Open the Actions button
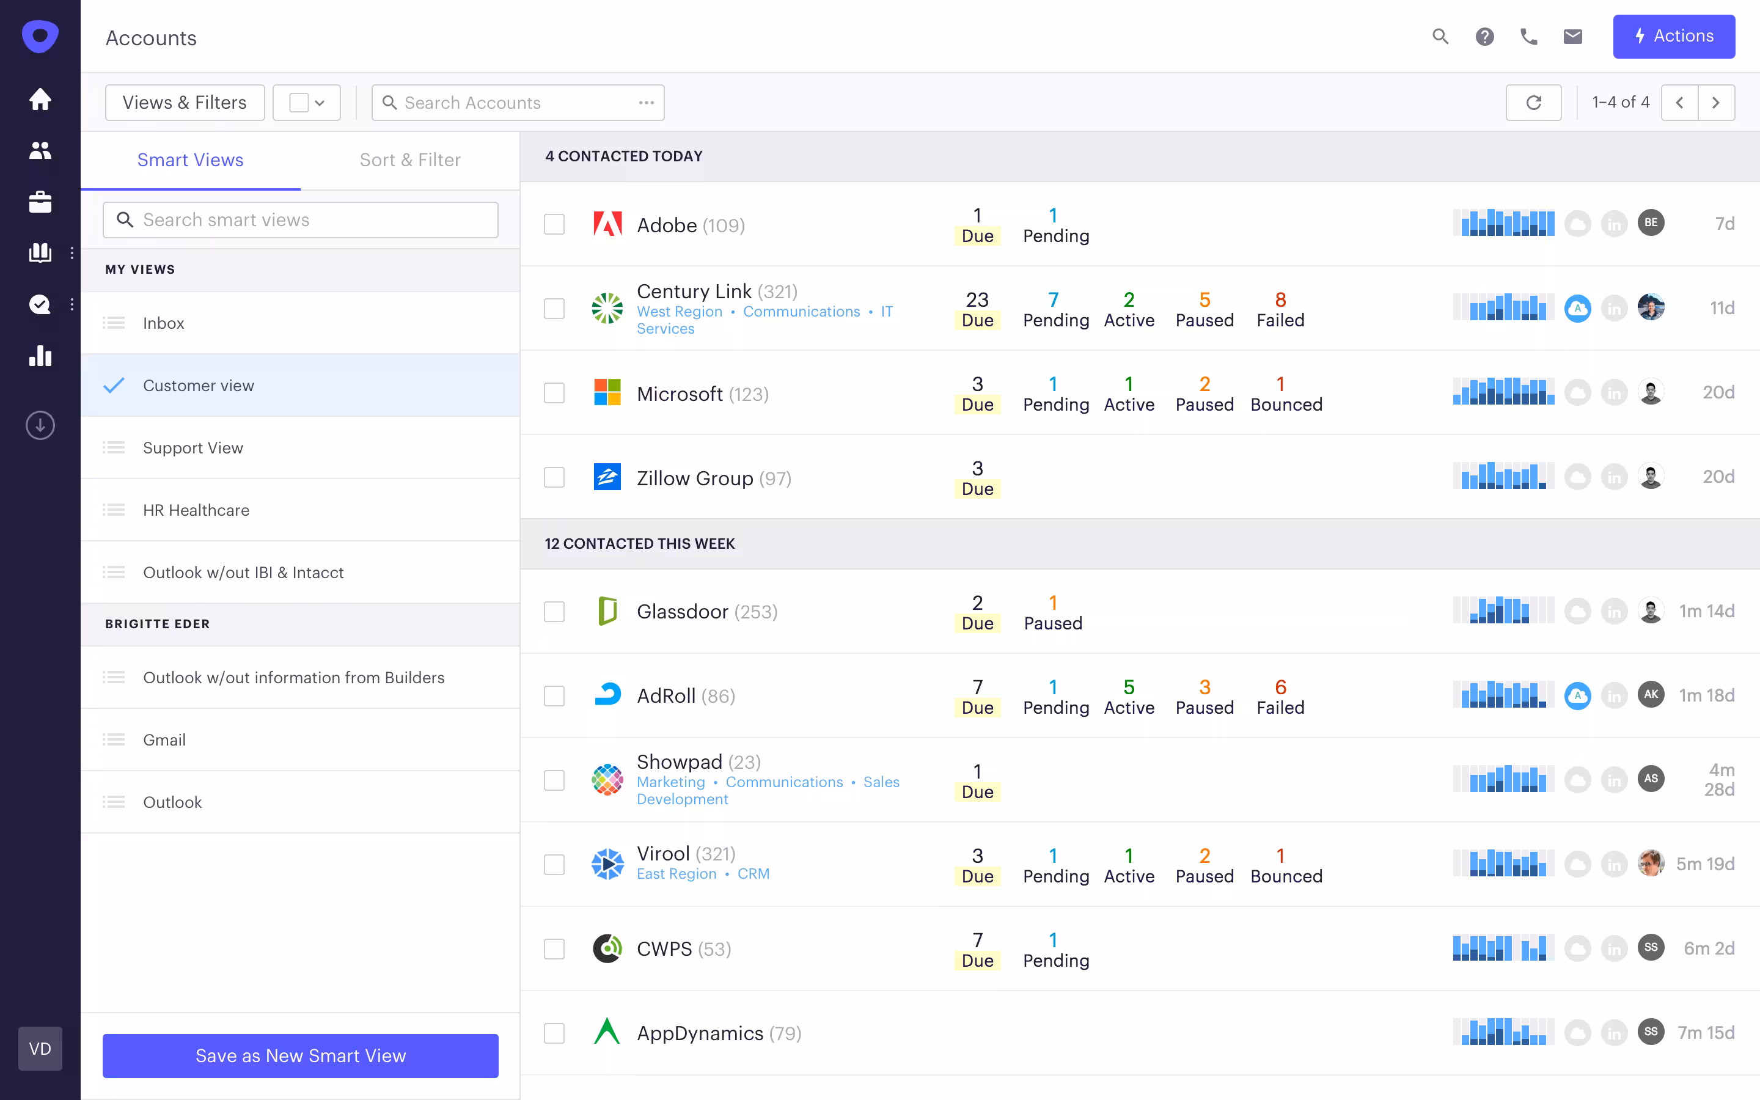1760x1100 pixels. click(x=1674, y=37)
